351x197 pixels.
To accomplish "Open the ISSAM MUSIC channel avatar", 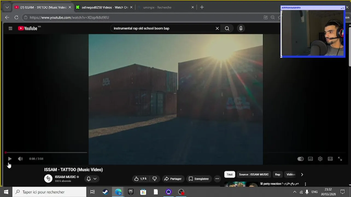I will 48,178.
